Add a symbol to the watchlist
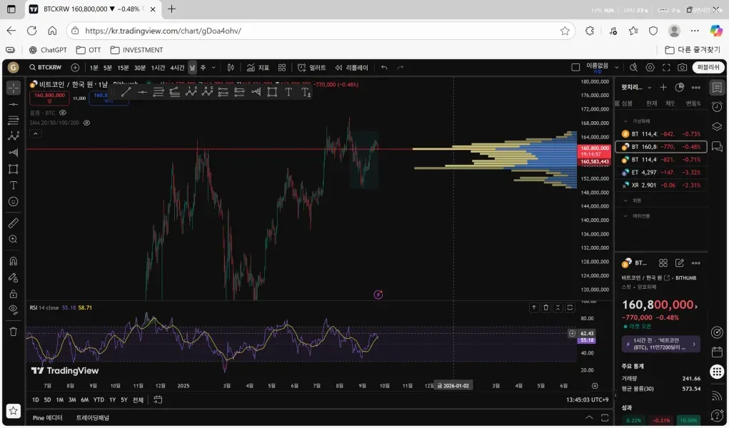729x428 pixels. (663, 87)
